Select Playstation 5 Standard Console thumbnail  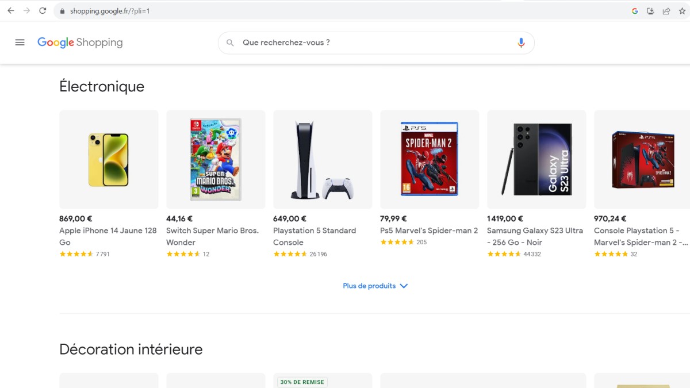tap(323, 160)
